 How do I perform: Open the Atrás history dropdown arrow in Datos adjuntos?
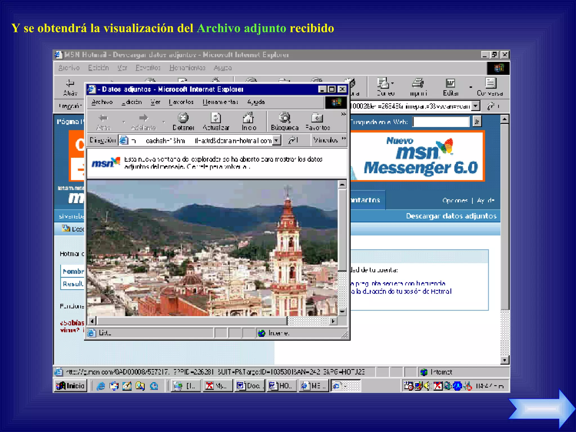point(124,122)
